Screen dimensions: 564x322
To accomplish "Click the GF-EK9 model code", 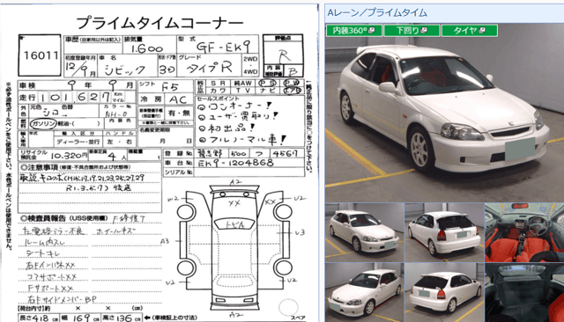I will [223, 47].
